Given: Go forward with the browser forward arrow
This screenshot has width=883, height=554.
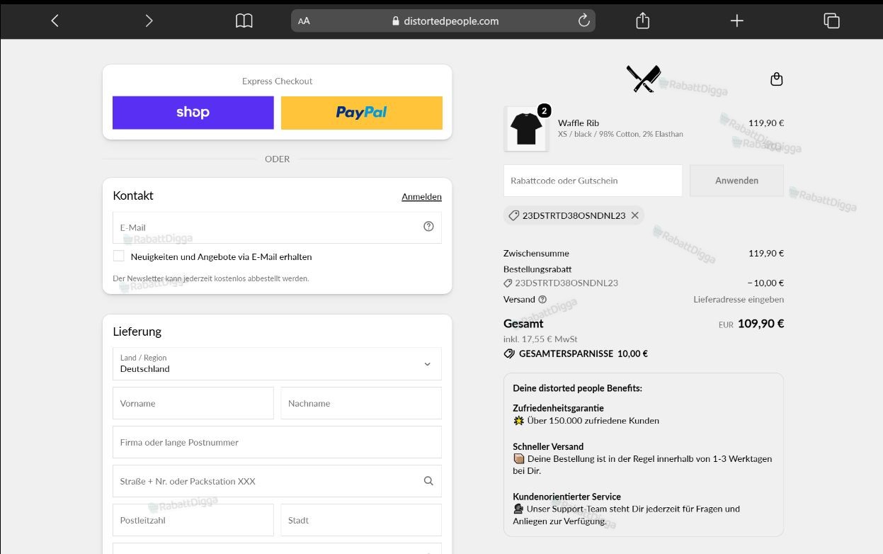Looking at the screenshot, I should pos(149,21).
